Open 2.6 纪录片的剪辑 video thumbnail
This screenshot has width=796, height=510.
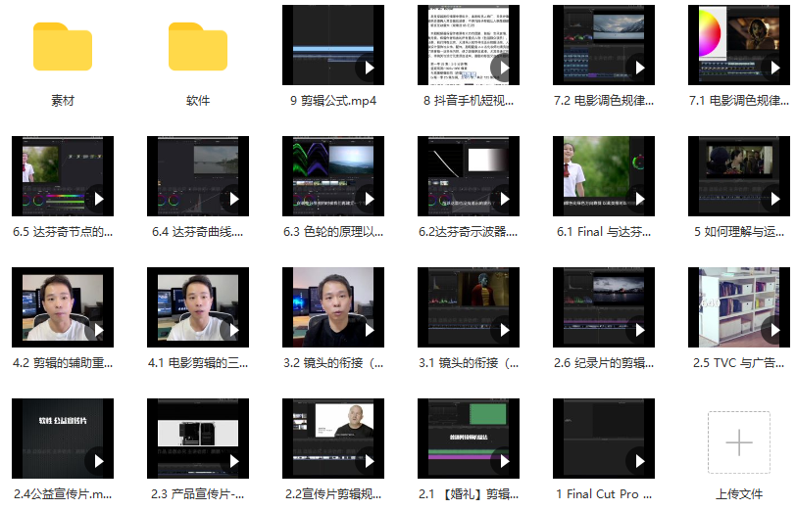click(x=604, y=306)
